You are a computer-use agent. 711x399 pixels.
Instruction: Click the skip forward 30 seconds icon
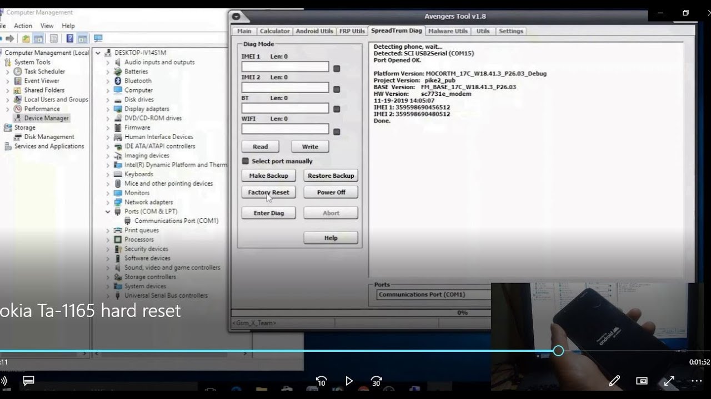[377, 381]
